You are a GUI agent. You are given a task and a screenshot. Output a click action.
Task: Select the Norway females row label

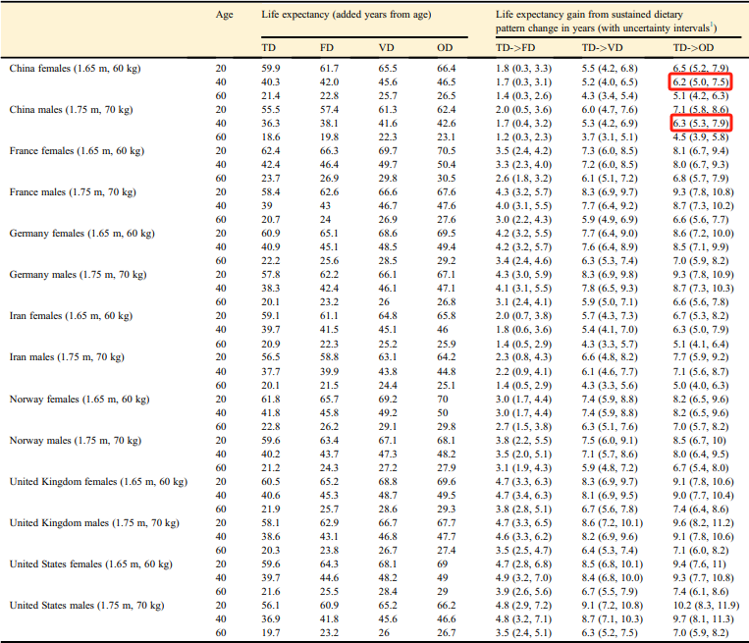pos(80,399)
